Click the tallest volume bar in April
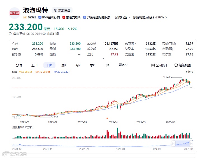The width and height of the screenshot is (200, 158). point(117,133)
